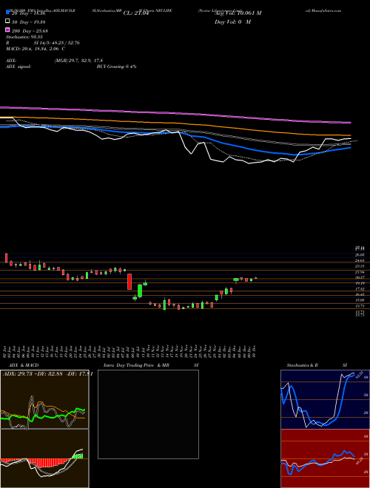The image size is (370, 488).
Task: Click the 19.19 price axis label
Action: click(x=360, y=283)
